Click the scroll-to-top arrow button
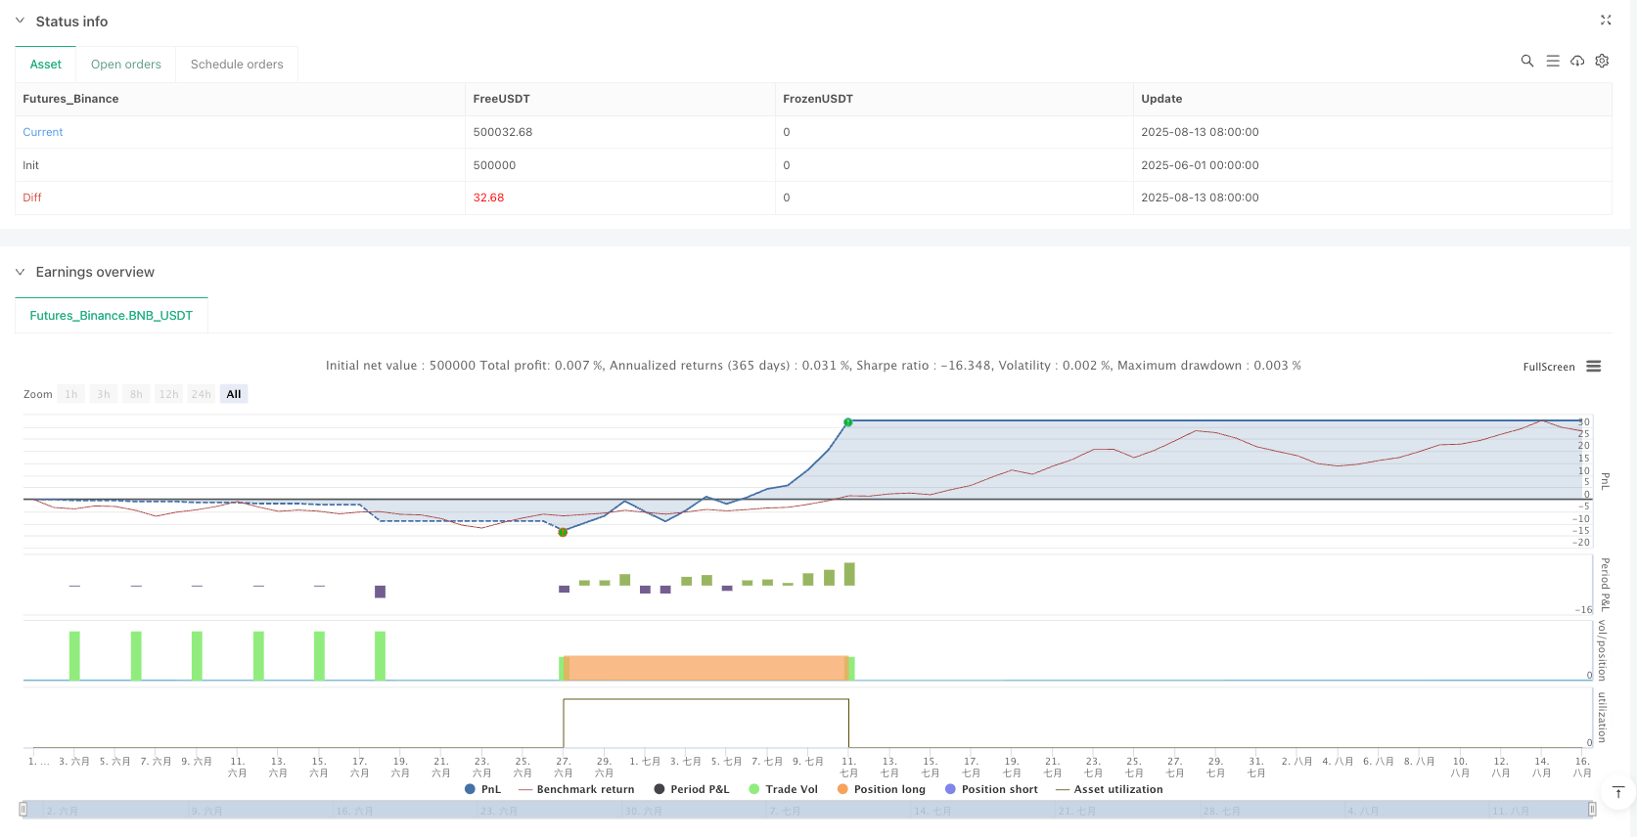Image resolution: width=1637 pixels, height=837 pixels. coord(1617,792)
